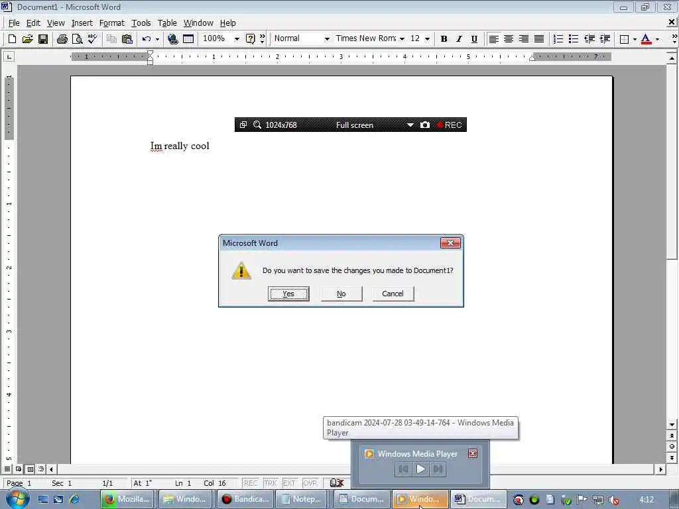Play in Windows Media Player preview
This screenshot has height=509, width=679.
pyautogui.click(x=420, y=469)
